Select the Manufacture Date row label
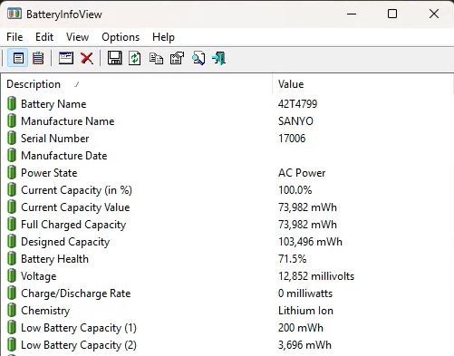This screenshot has height=356, width=454. [x=64, y=156]
